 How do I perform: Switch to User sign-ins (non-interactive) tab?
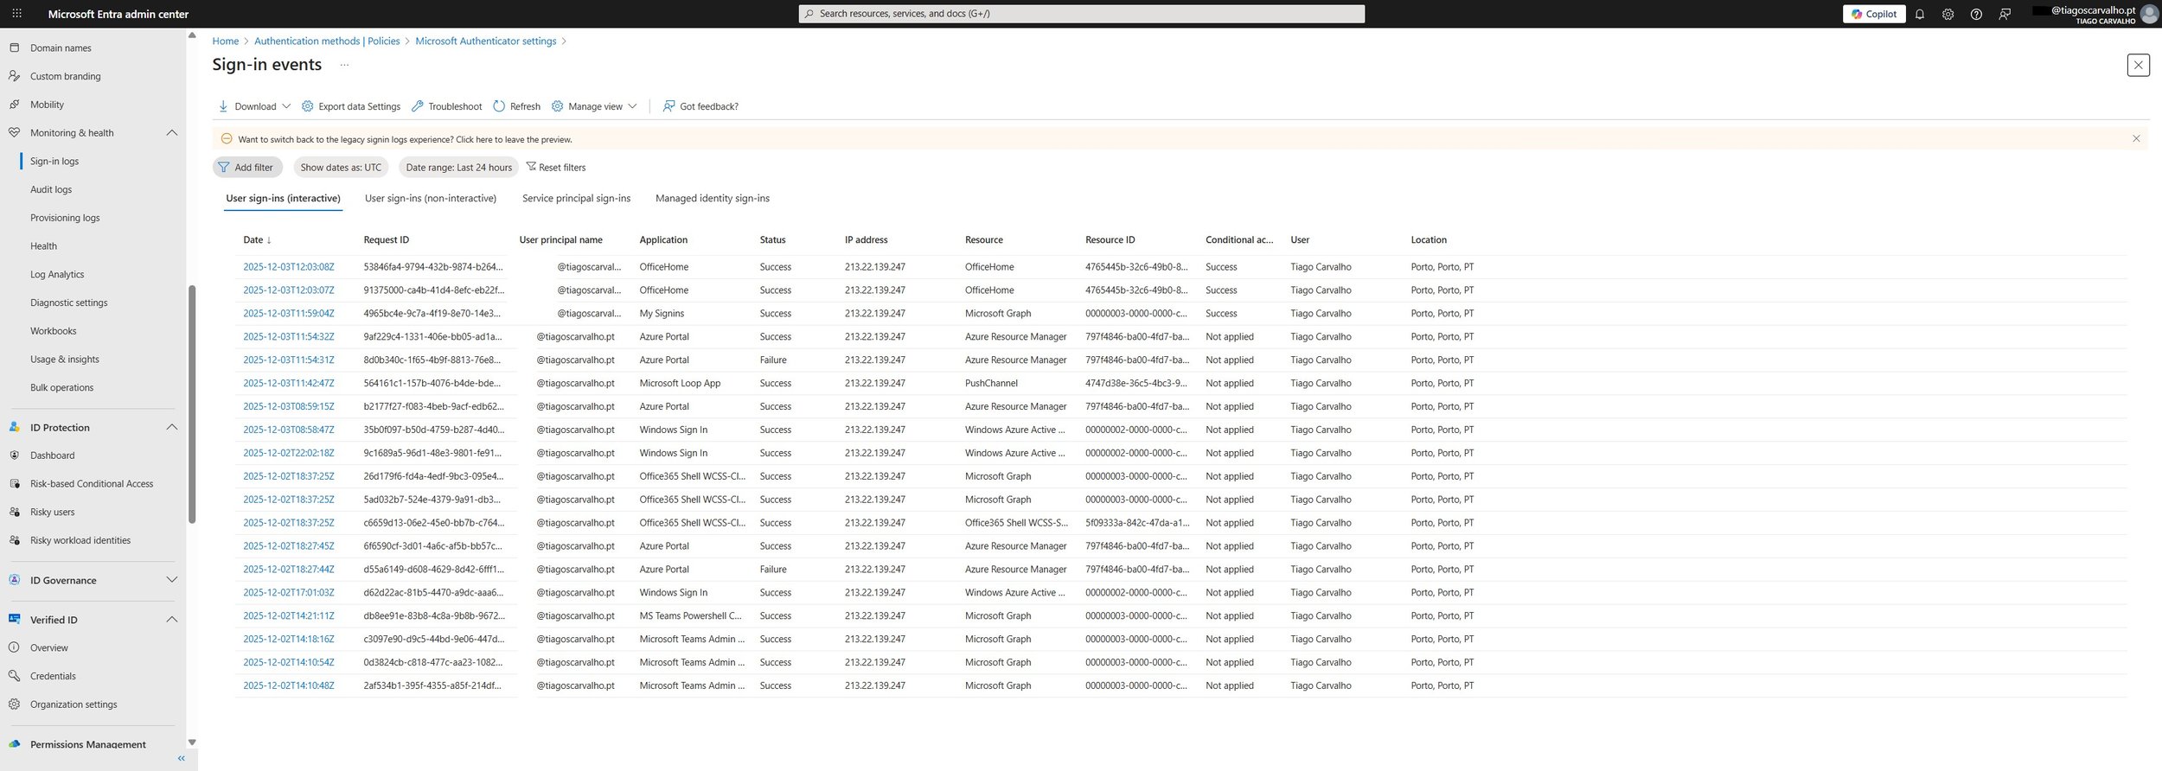(431, 199)
